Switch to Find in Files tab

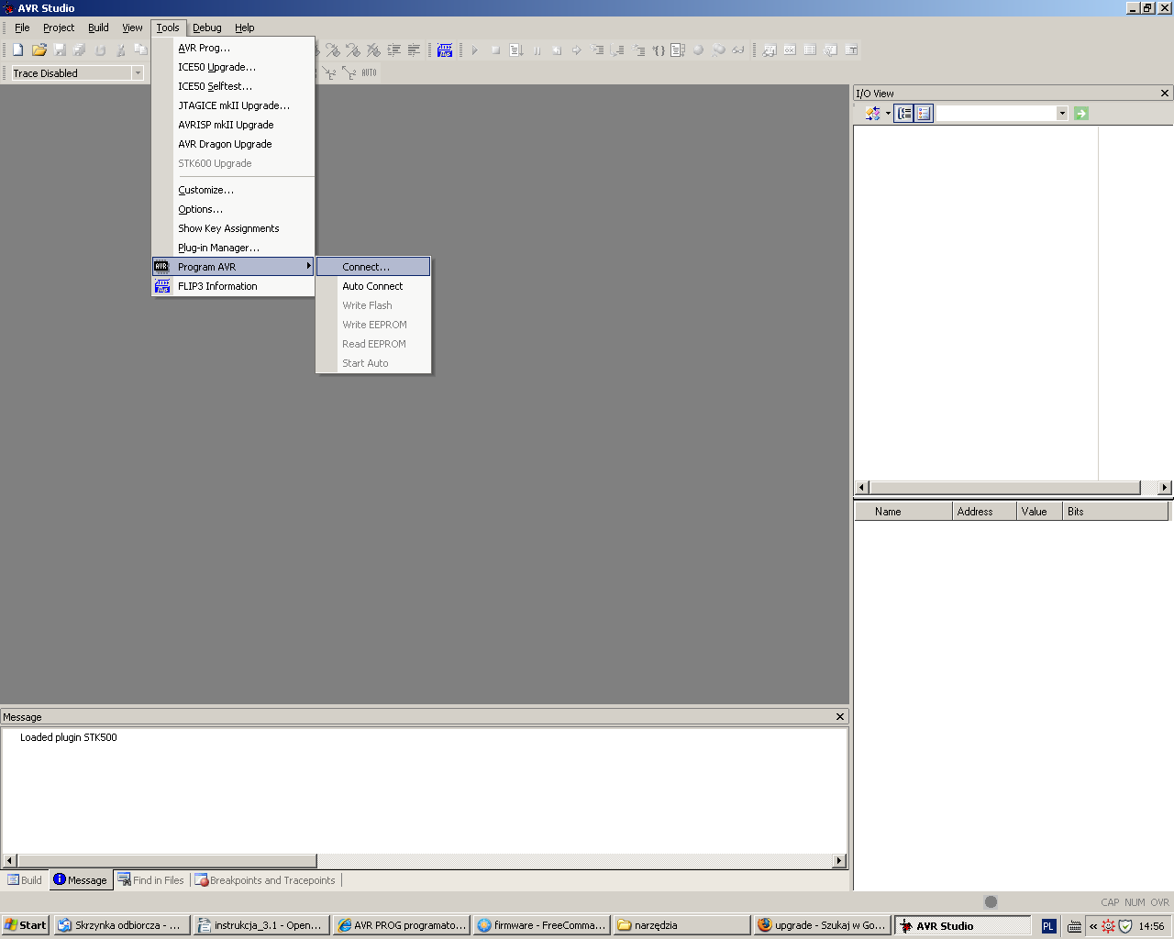coord(150,880)
